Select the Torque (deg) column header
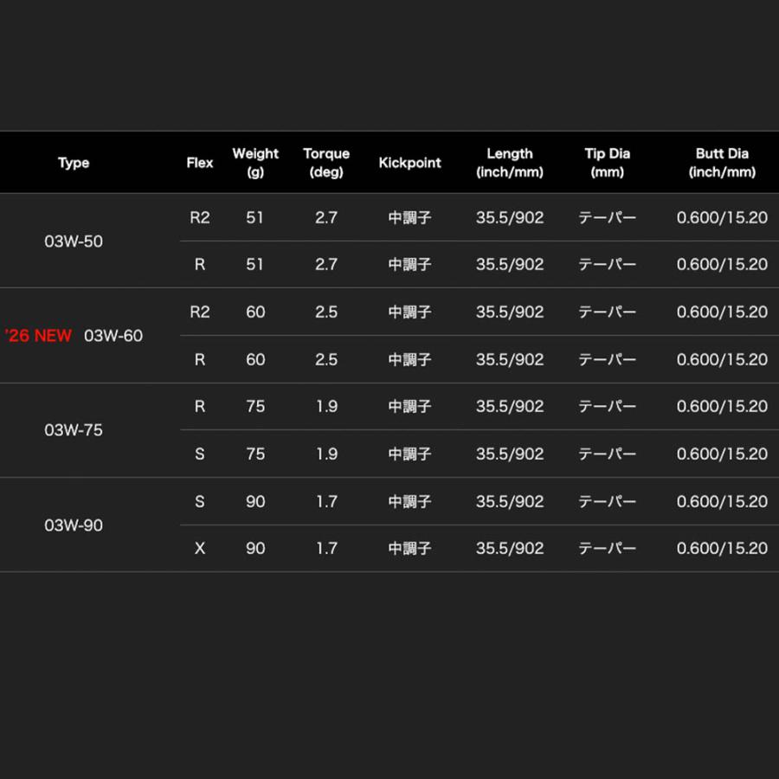 pyautogui.click(x=326, y=163)
